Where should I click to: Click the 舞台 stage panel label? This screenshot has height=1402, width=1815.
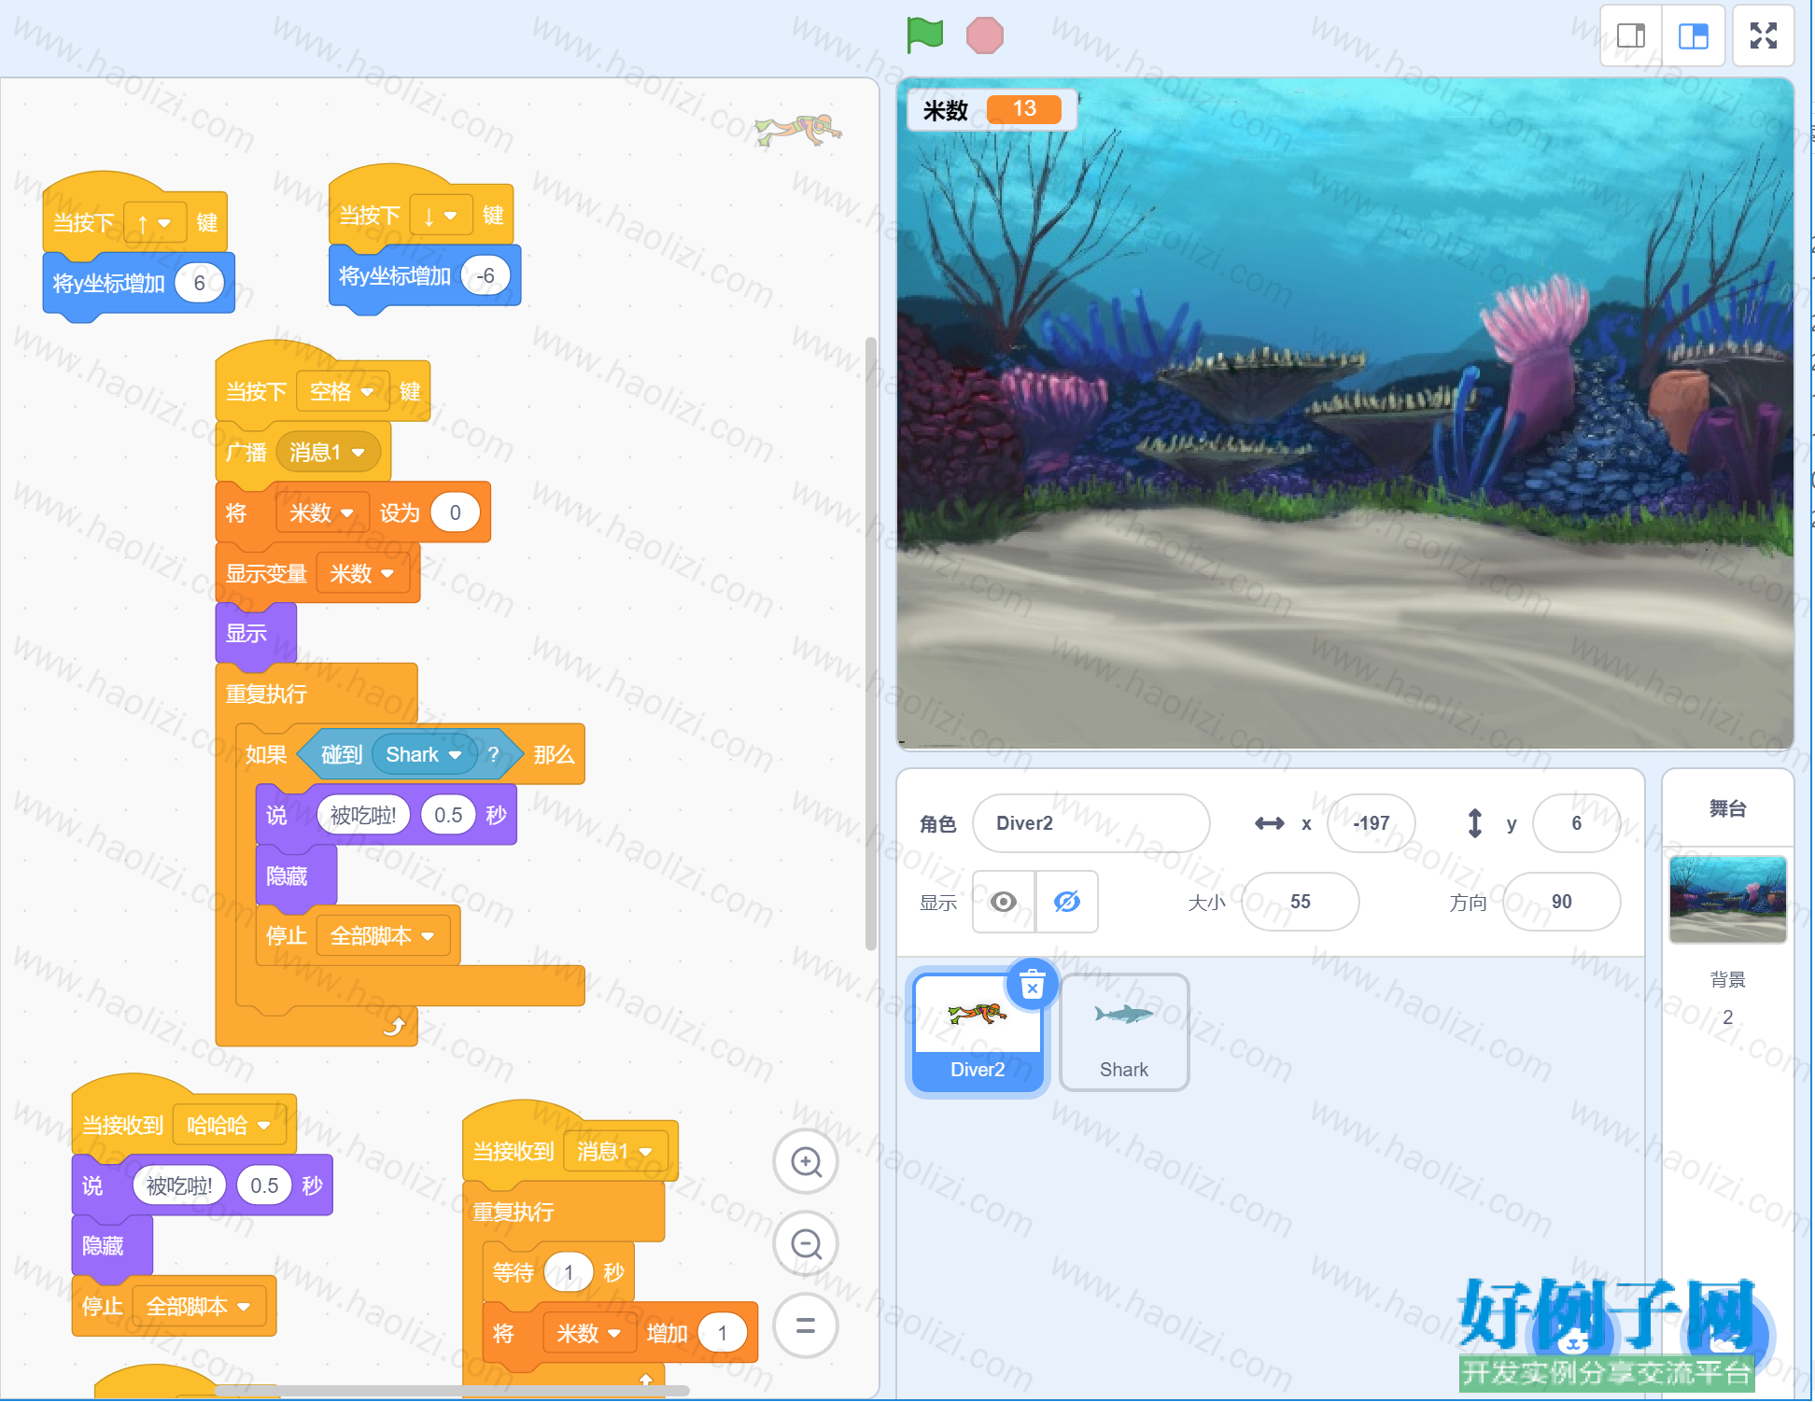coord(1727,808)
